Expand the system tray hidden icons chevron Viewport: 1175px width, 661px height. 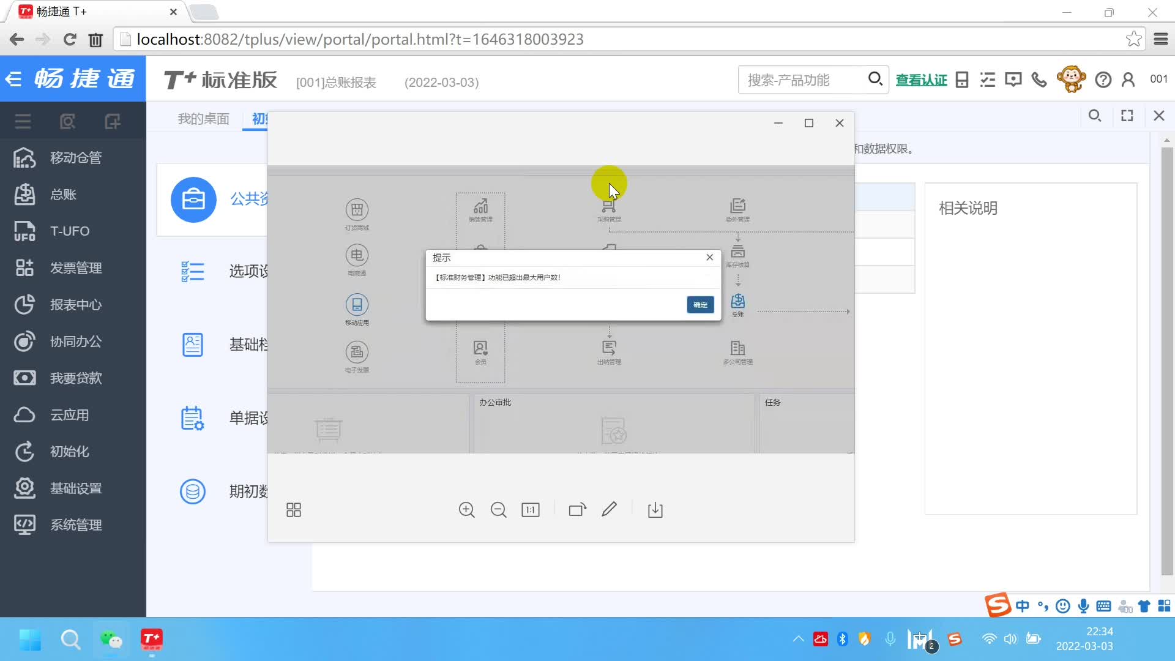coord(798,639)
